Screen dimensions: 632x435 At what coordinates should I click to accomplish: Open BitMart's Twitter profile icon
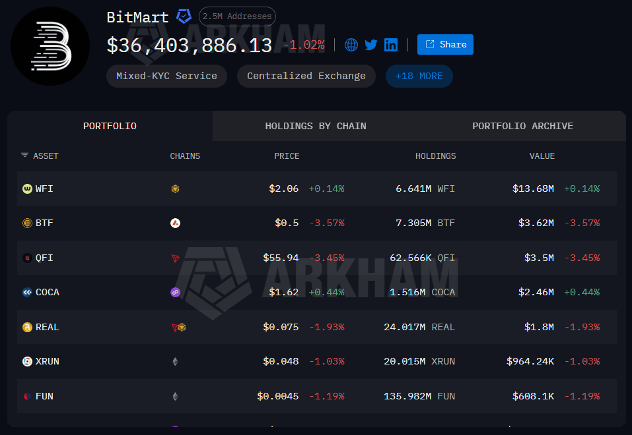(371, 45)
